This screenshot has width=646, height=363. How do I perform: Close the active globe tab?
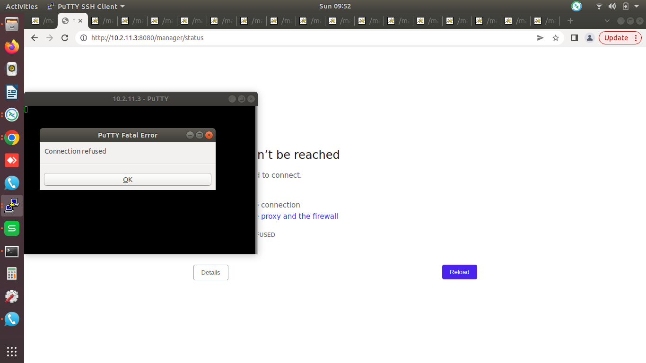[80, 21]
